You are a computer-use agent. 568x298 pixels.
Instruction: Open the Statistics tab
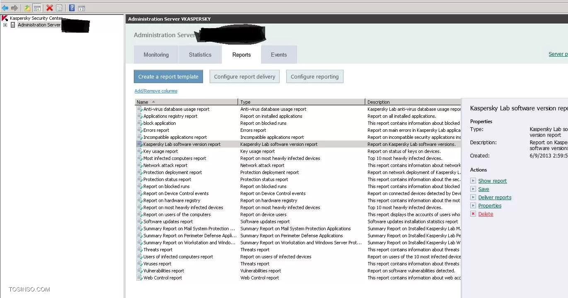(x=200, y=55)
